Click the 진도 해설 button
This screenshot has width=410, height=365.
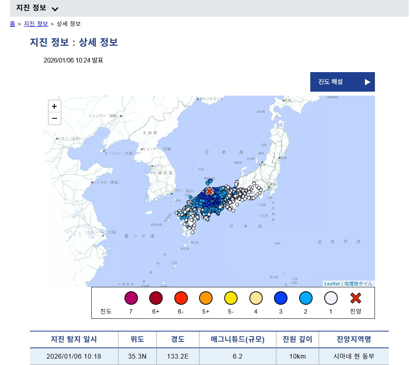pos(342,82)
